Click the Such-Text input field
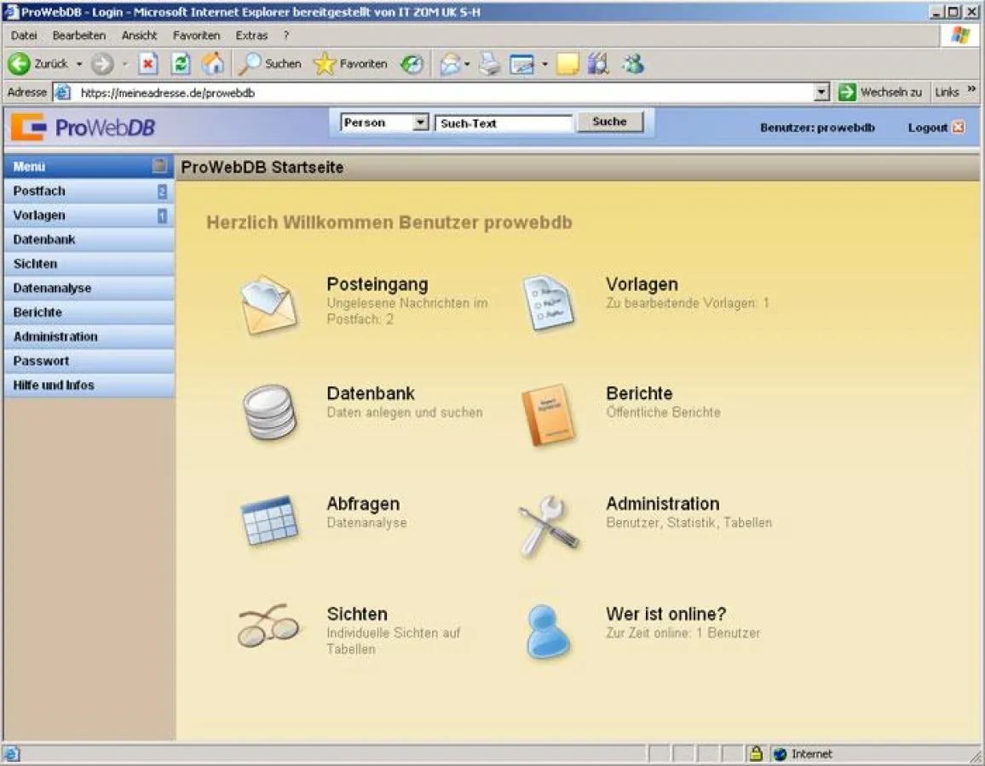The width and height of the screenshot is (985, 766). click(503, 123)
